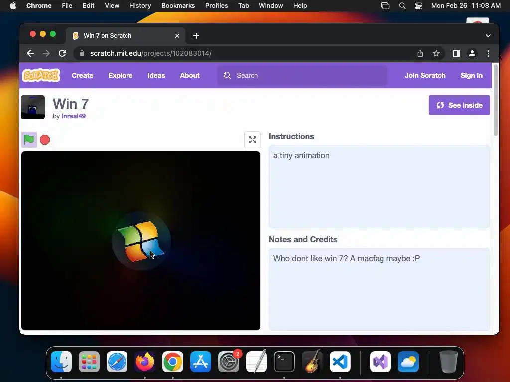The width and height of the screenshot is (510, 382).
Task: Open the View menu
Action: [112, 5]
